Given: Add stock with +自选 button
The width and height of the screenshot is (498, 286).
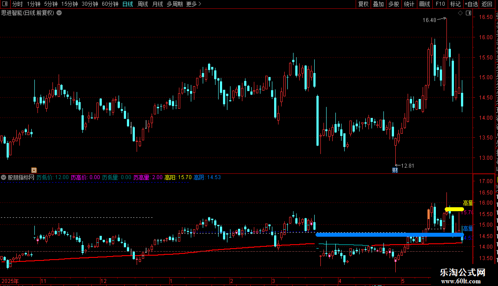Looking at the screenshot, I should pos(471,4).
